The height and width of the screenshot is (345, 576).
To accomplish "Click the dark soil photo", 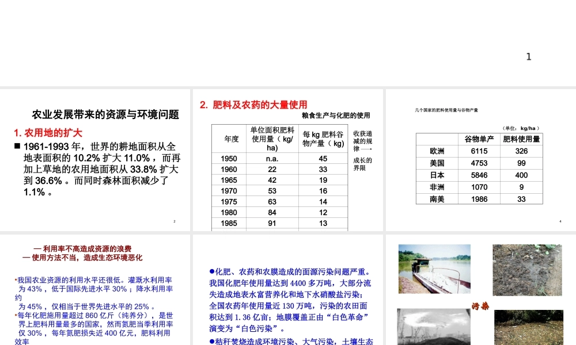I will [x=527, y=270].
